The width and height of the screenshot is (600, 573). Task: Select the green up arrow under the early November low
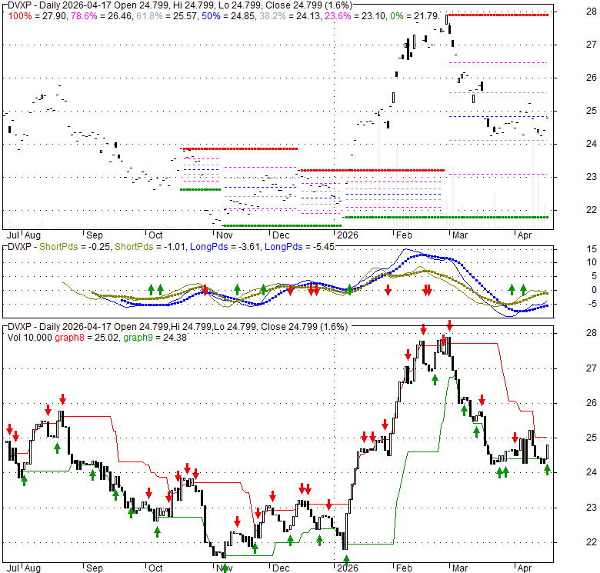tap(225, 567)
